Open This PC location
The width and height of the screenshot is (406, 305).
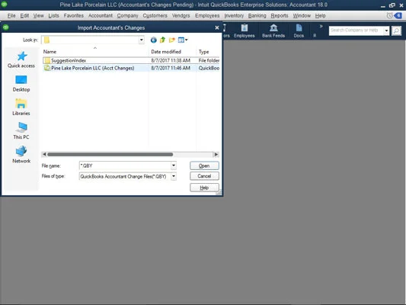click(21, 131)
